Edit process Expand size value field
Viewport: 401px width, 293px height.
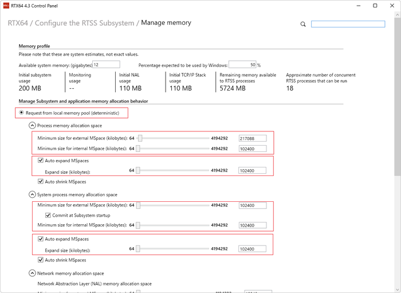(x=252, y=170)
